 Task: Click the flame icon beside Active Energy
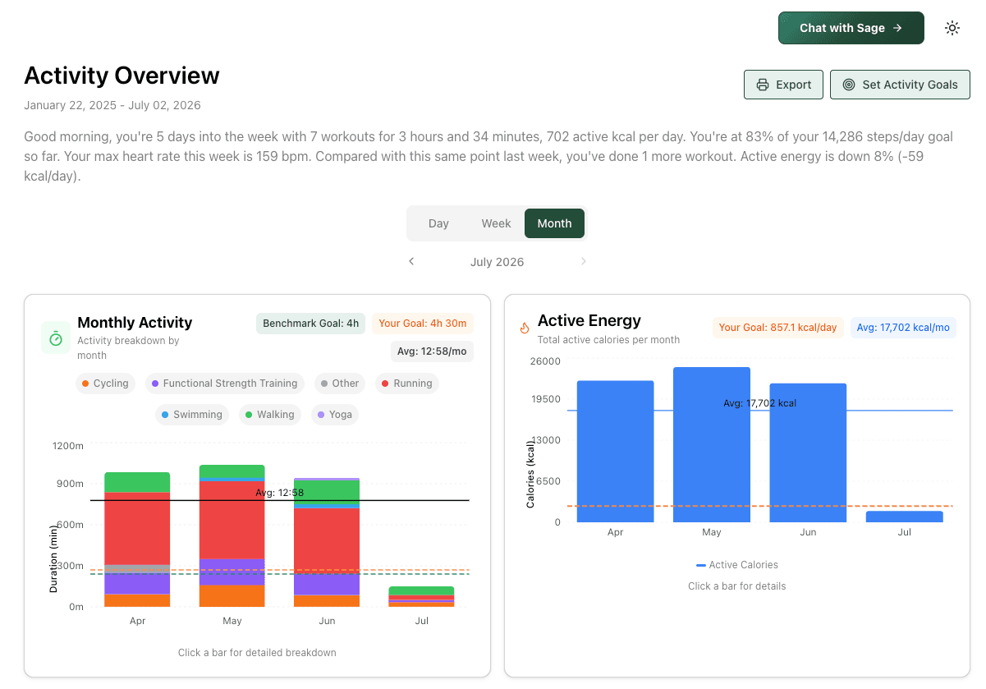point(524,328)
